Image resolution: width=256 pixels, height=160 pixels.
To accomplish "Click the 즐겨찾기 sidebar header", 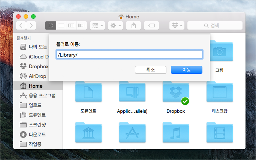I will [x=24, y=38].
